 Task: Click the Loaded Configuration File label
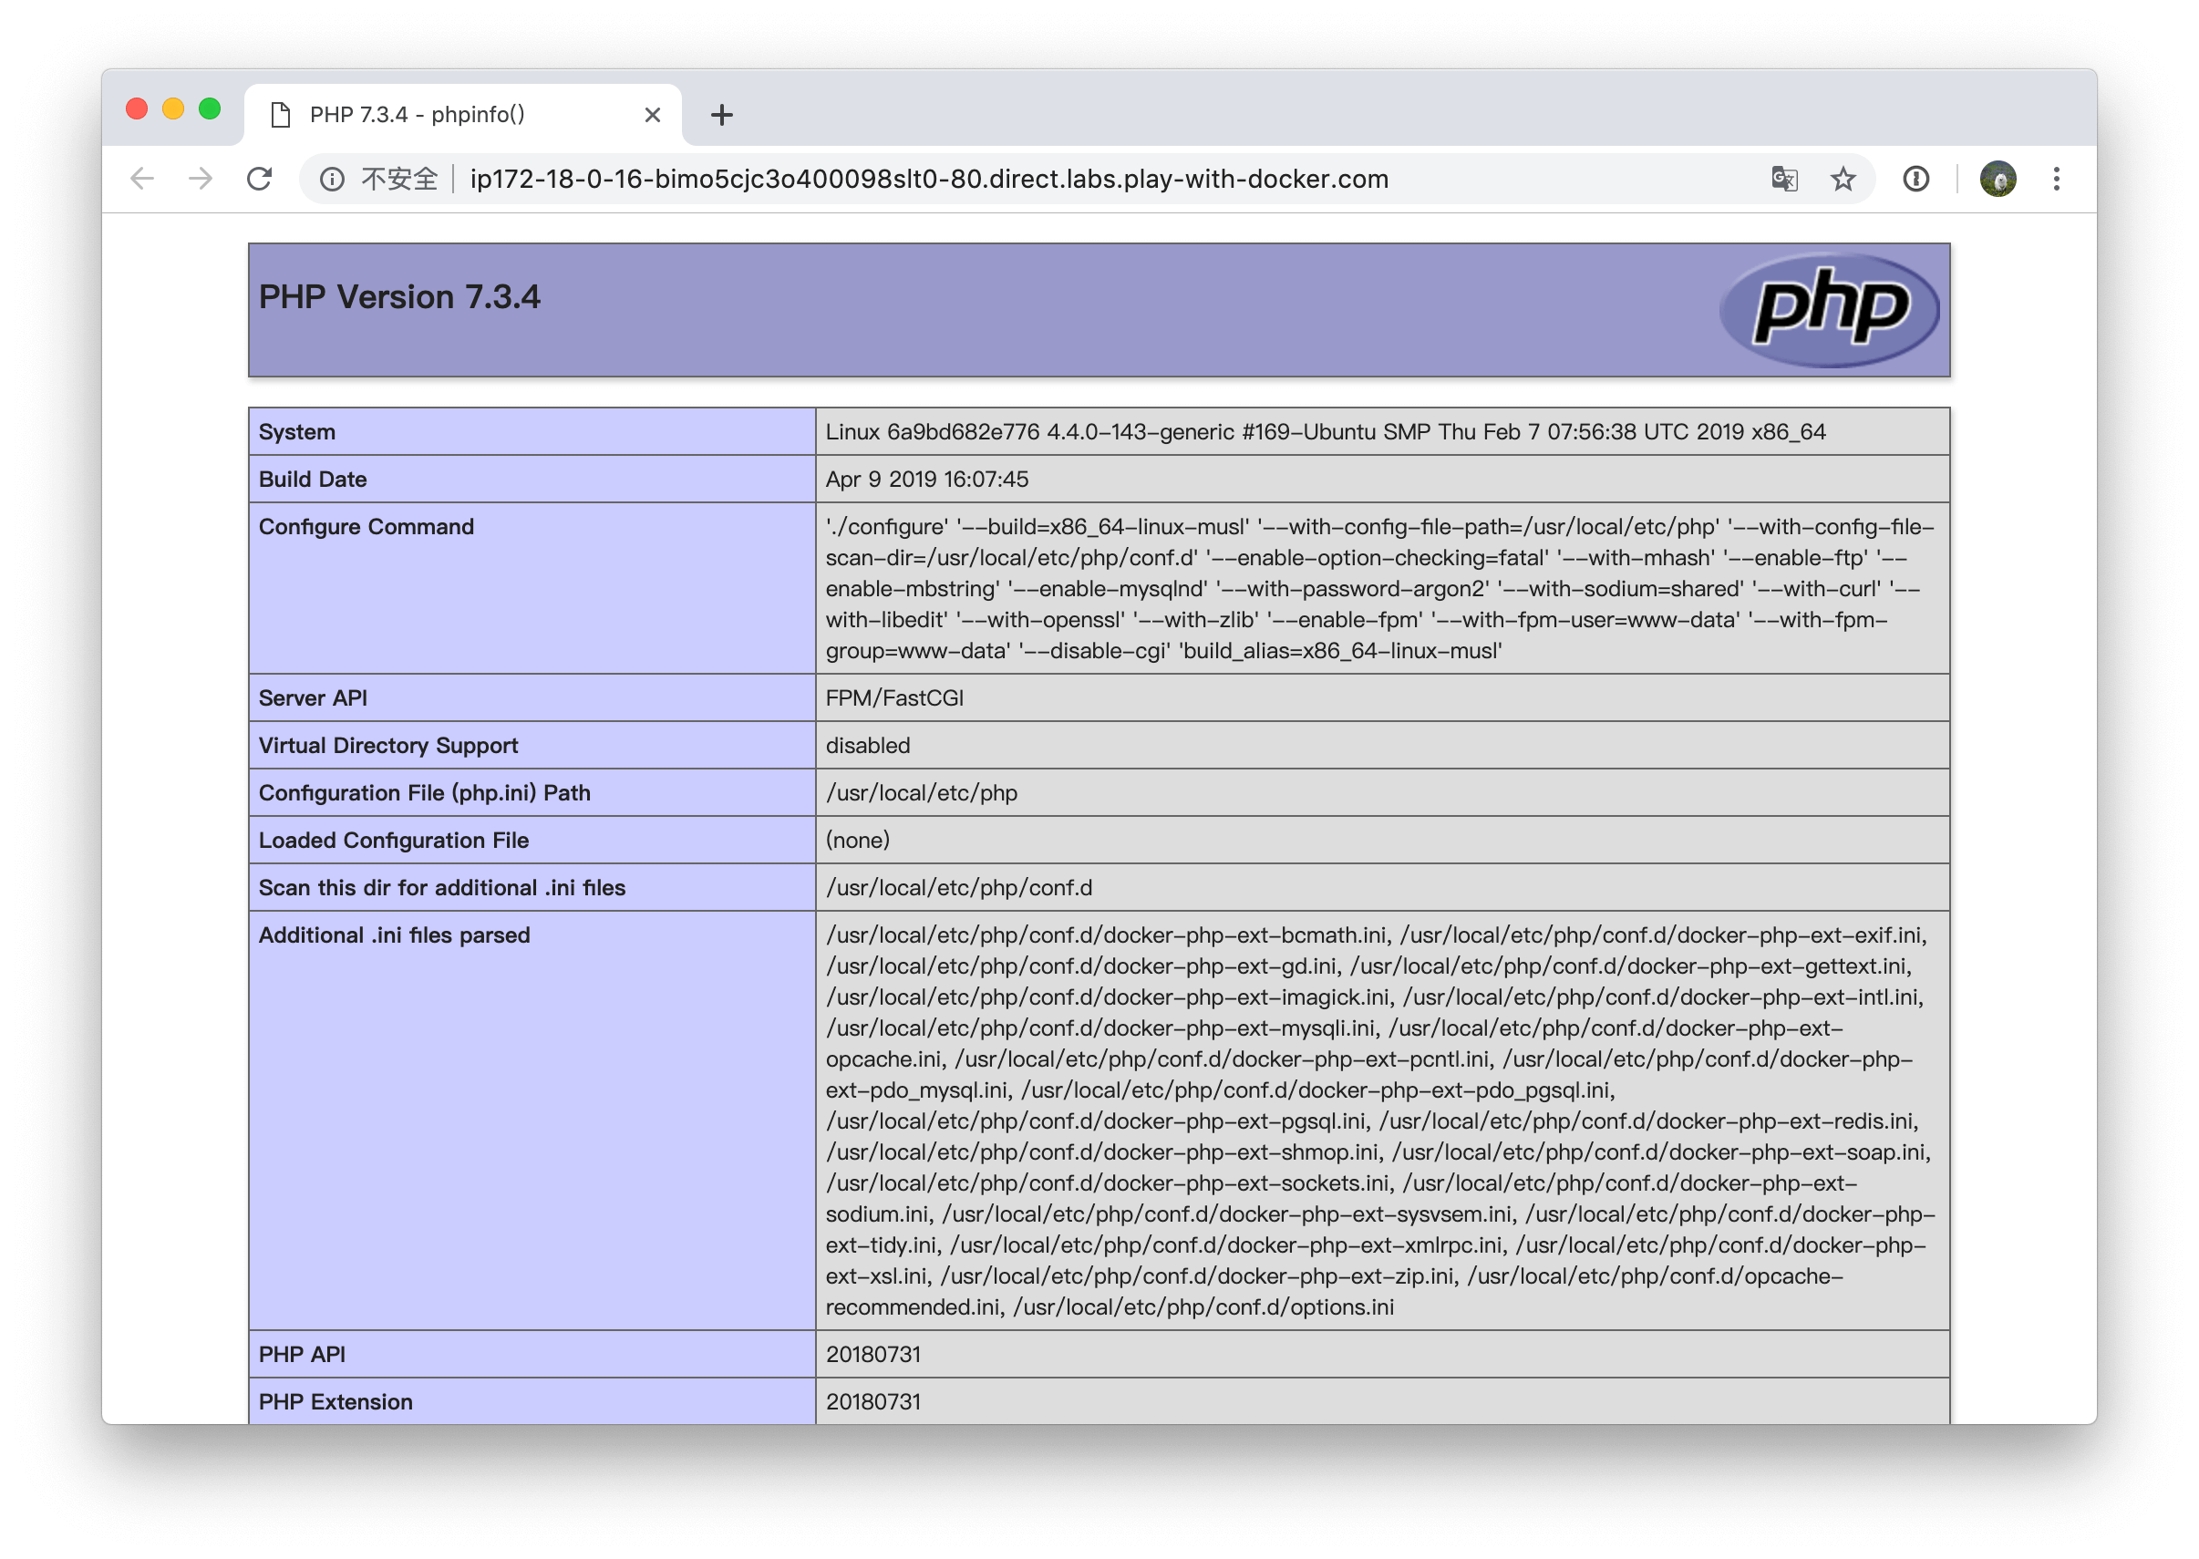[x=394, y=840]
